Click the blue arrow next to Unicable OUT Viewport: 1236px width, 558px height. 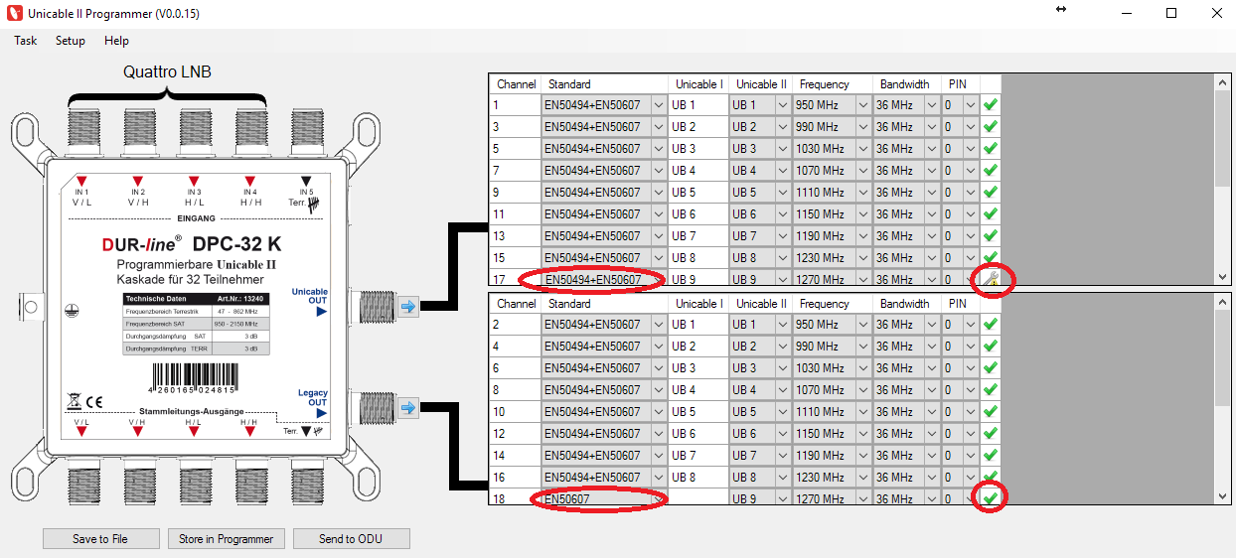[407, 306]
